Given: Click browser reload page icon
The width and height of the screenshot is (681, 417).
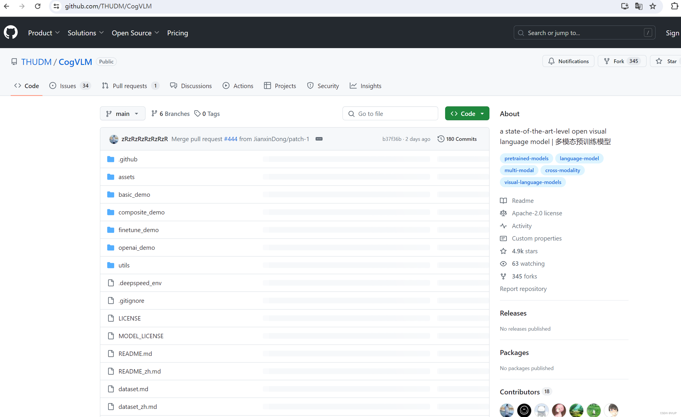Looking at the screenshot, I should (x=38, y=6).
